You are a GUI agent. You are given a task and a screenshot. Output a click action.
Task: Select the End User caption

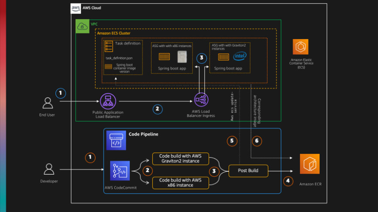pyautogui.click(x=47, y=115)
